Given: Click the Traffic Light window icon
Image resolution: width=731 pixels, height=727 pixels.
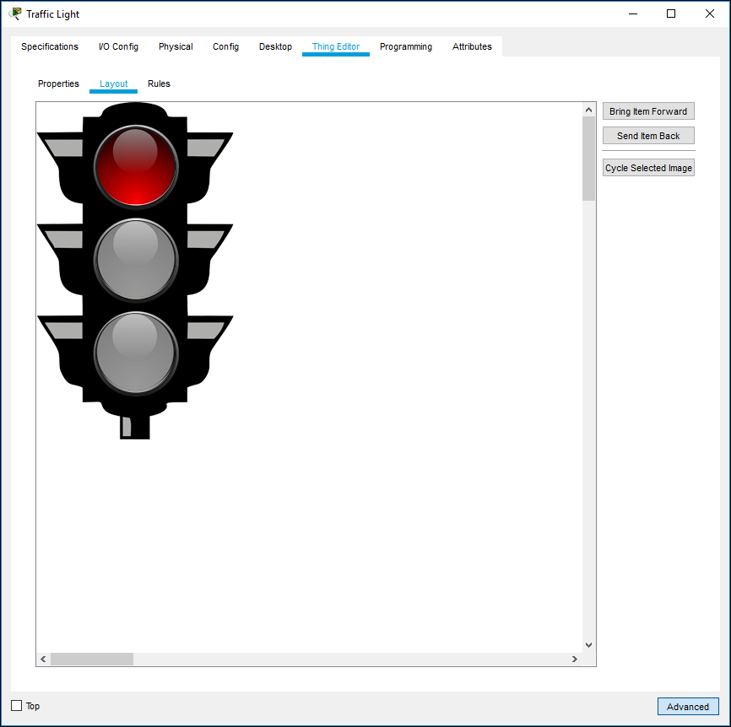Looking at the screenshot, I should tap(15, 14).
